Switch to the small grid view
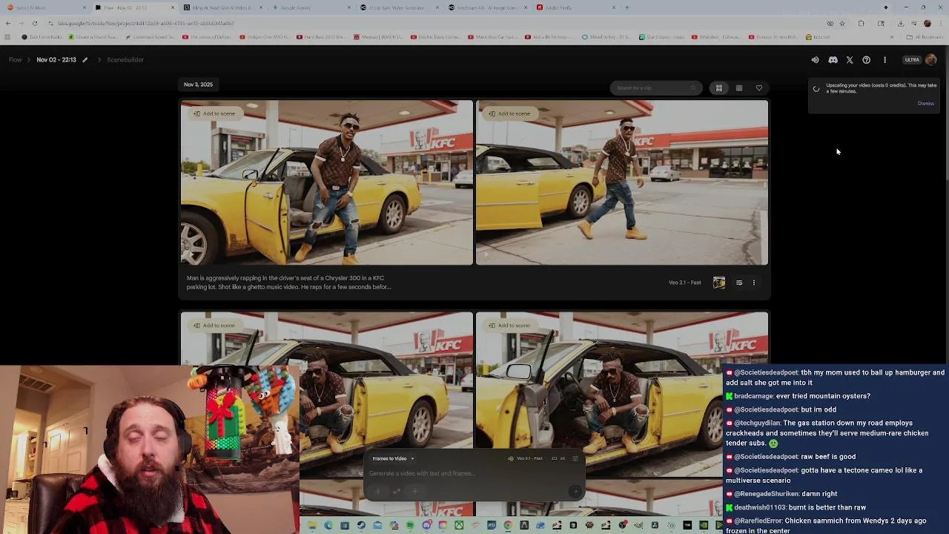The height and width of the screenshot is (534, 949). coord(739,88)
